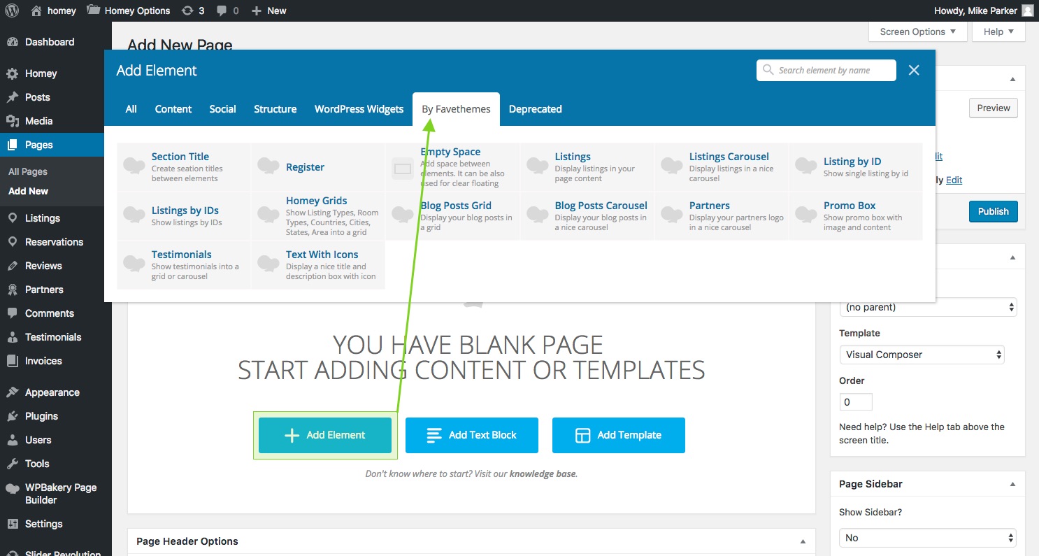Expand the Help tab dropdown
Viewport: 1039px width, 556px height.
point(999,31)
